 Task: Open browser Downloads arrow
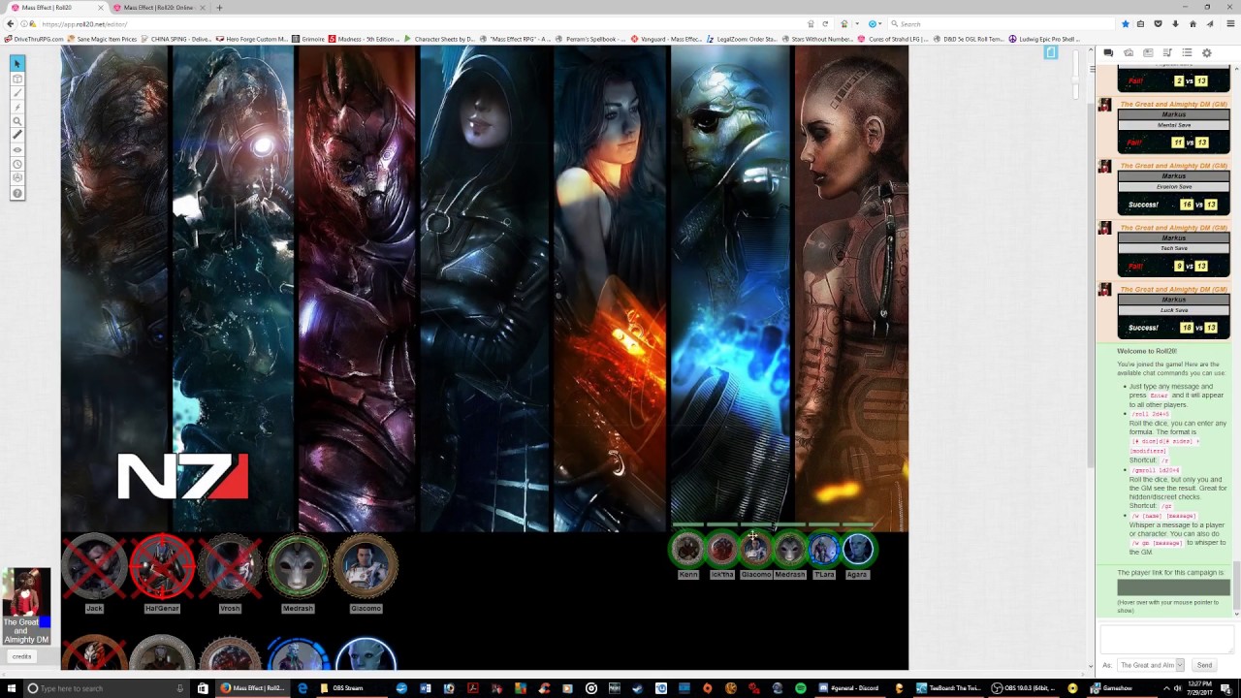coord(1175,24)
